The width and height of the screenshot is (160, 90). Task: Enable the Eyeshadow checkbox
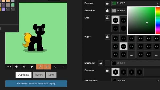tap(107, 63)
